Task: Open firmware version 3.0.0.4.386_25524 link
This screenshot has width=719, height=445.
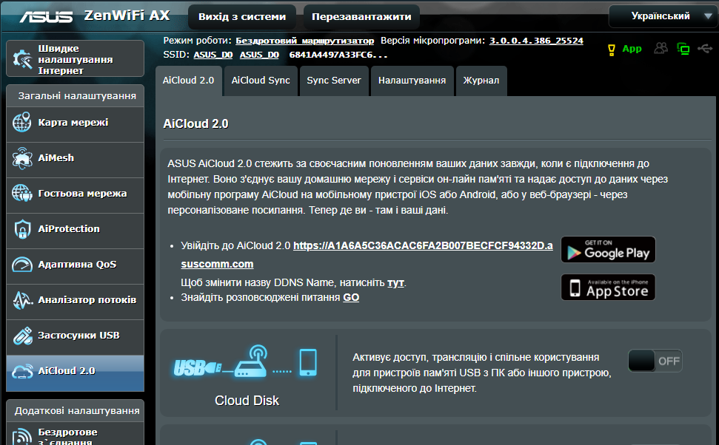Action: [537, 41]
